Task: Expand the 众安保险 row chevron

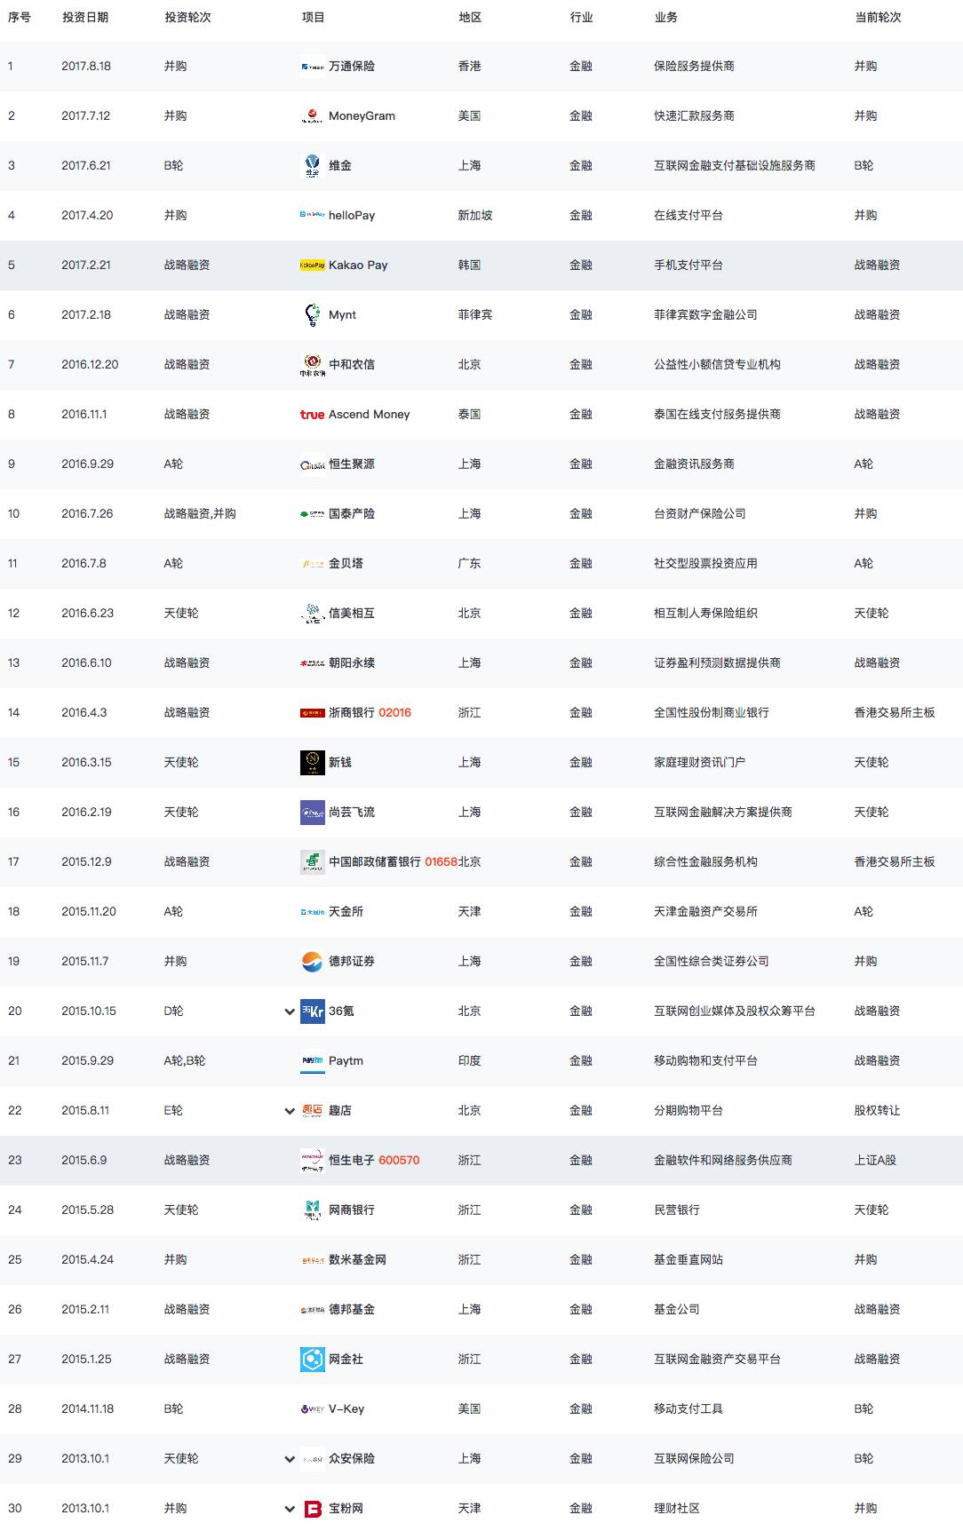Action: (x=289, y=1459)
